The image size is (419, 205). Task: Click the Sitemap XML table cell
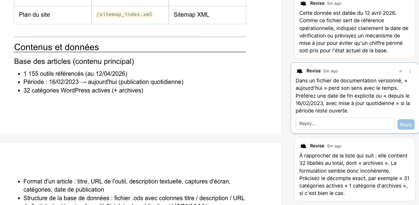pyautogui.click(x=207, y=15)
